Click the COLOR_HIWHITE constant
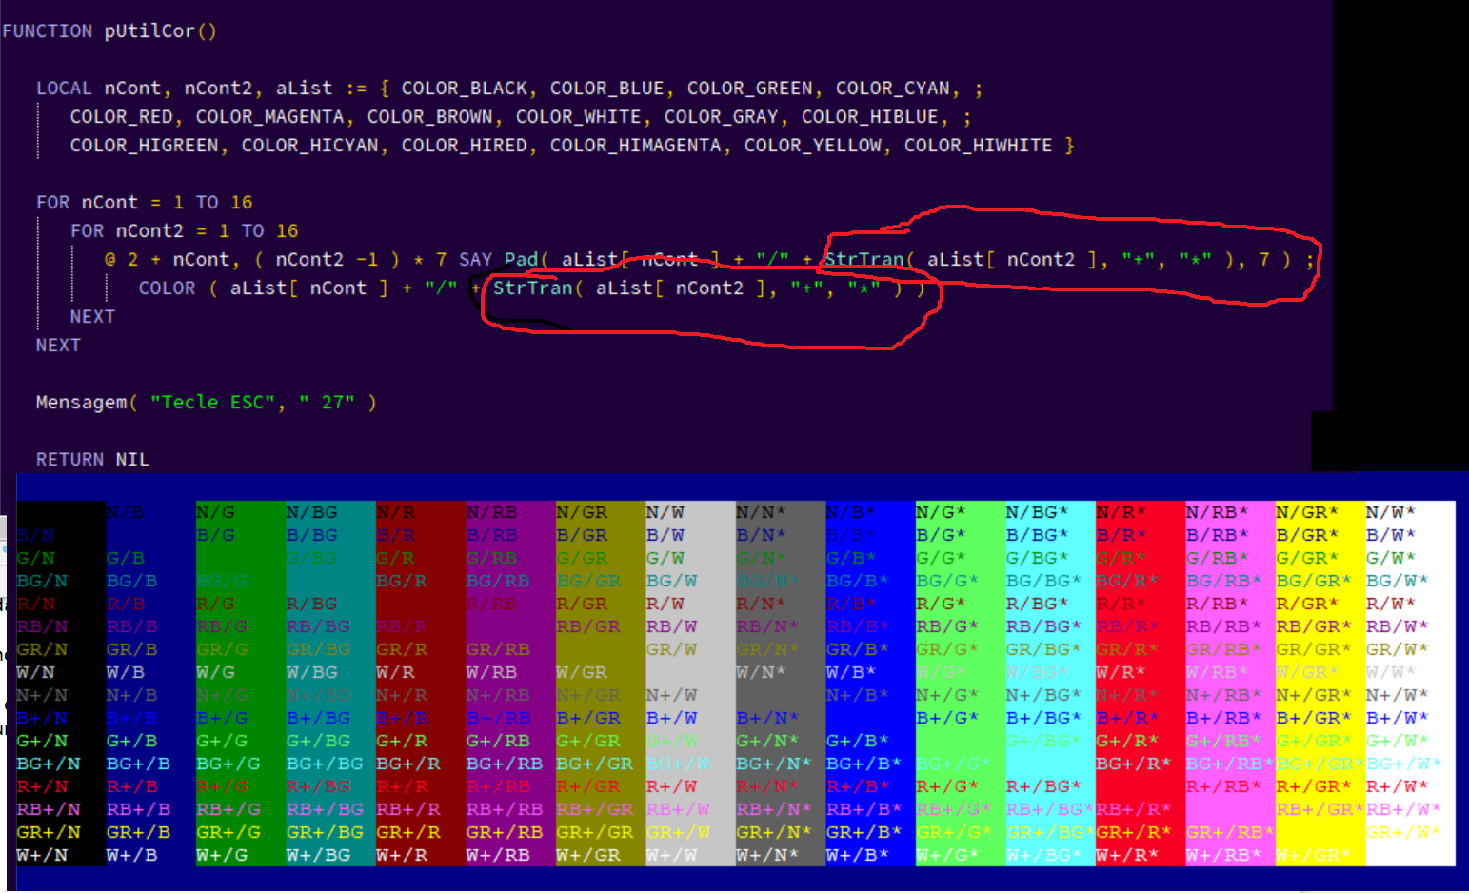The image size is (1469, 893). 978,145
